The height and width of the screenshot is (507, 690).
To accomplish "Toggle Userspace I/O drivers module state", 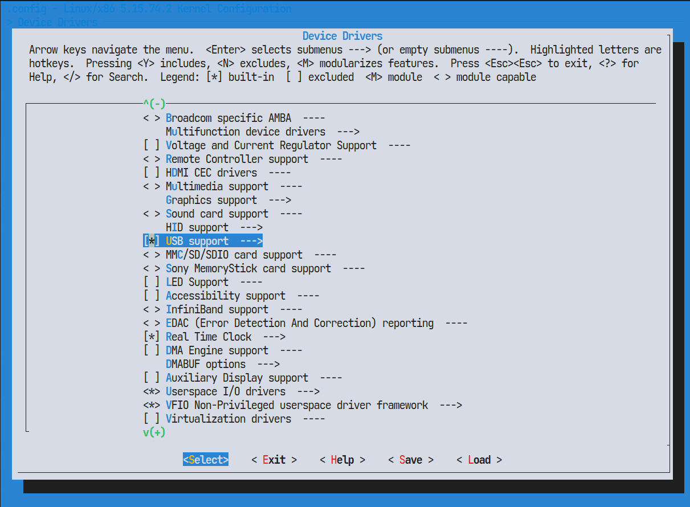I will (152, 391).
